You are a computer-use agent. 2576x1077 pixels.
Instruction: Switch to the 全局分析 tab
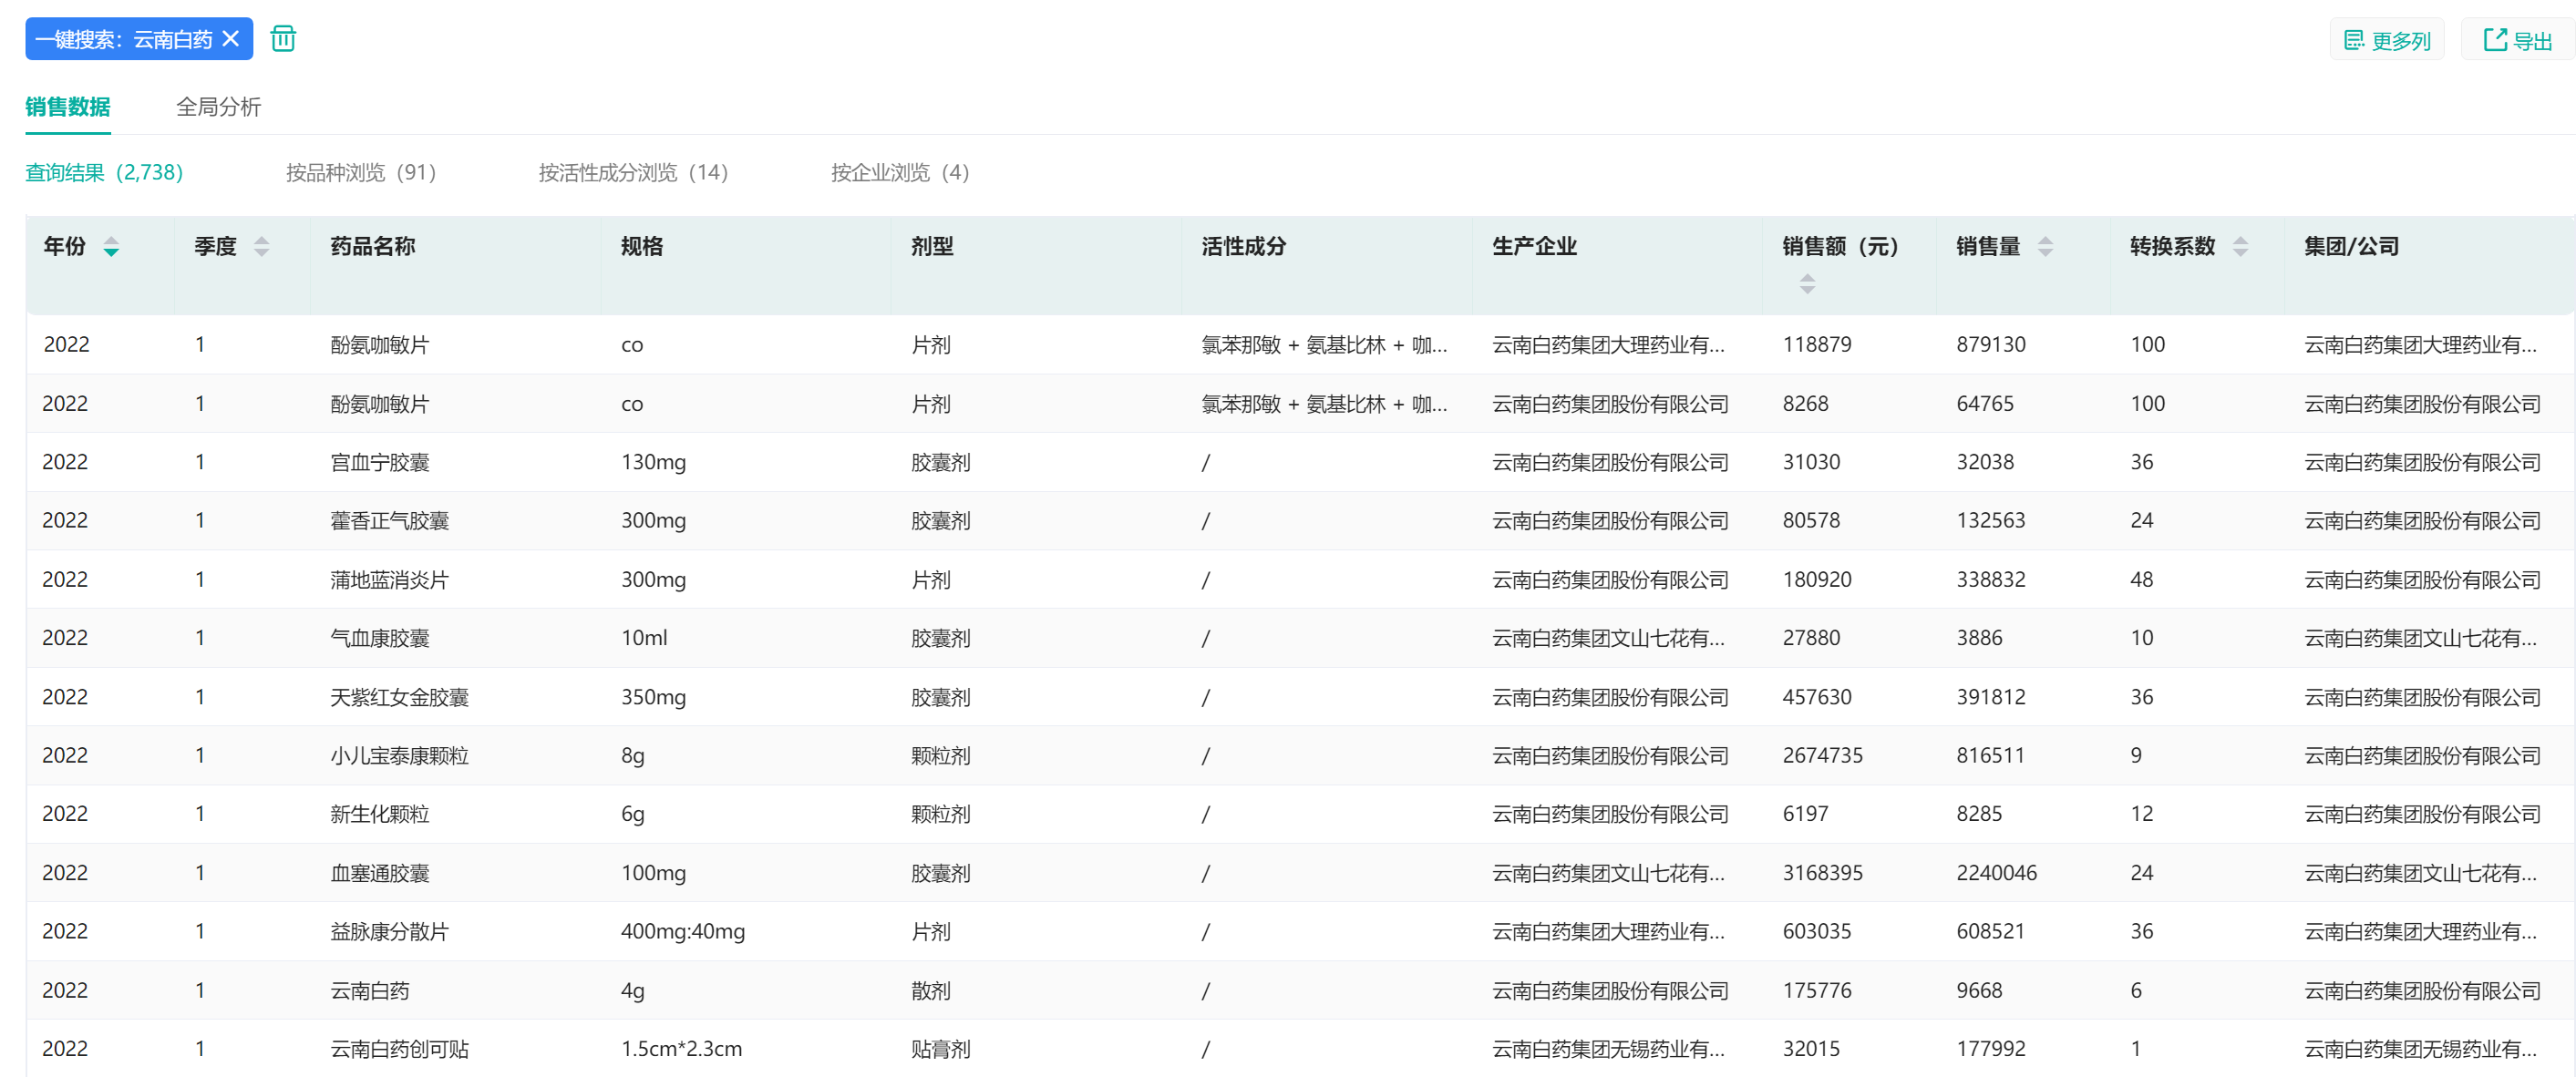point(218,107)
